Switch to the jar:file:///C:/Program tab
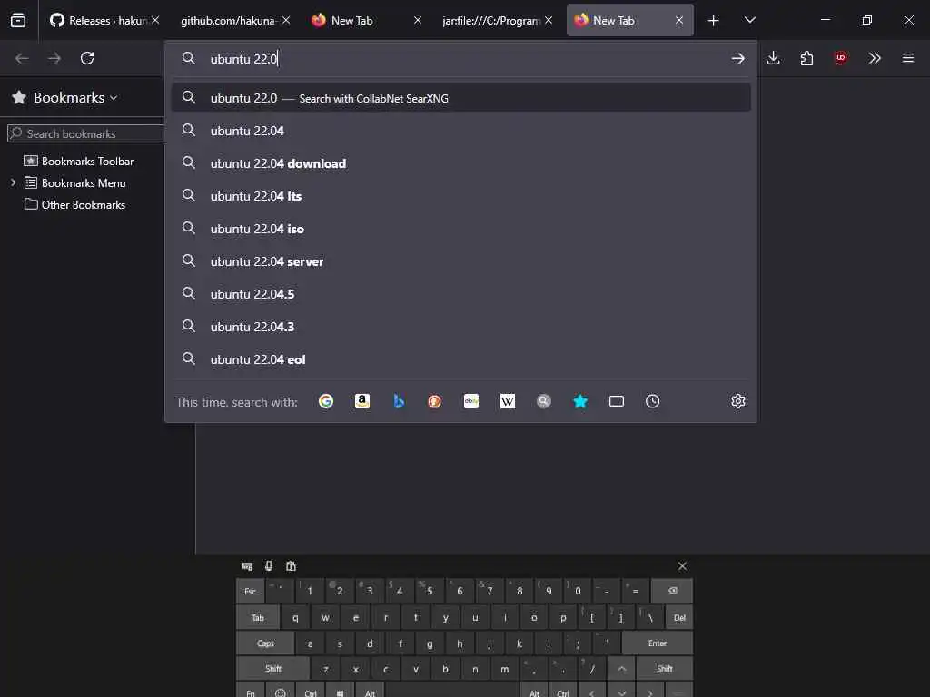Viewport: 930px width, 697px height. 490,21
